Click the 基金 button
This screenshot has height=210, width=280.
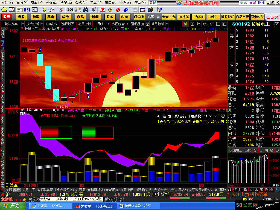(51, 17)
